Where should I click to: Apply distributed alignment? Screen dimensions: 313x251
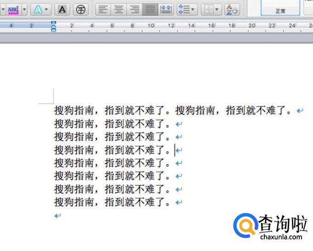(166, 9)
